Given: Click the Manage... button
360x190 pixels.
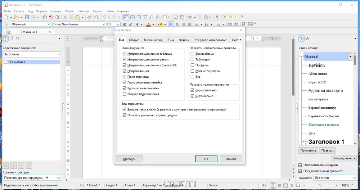Looking at the screenshot, I should [130, 159].
